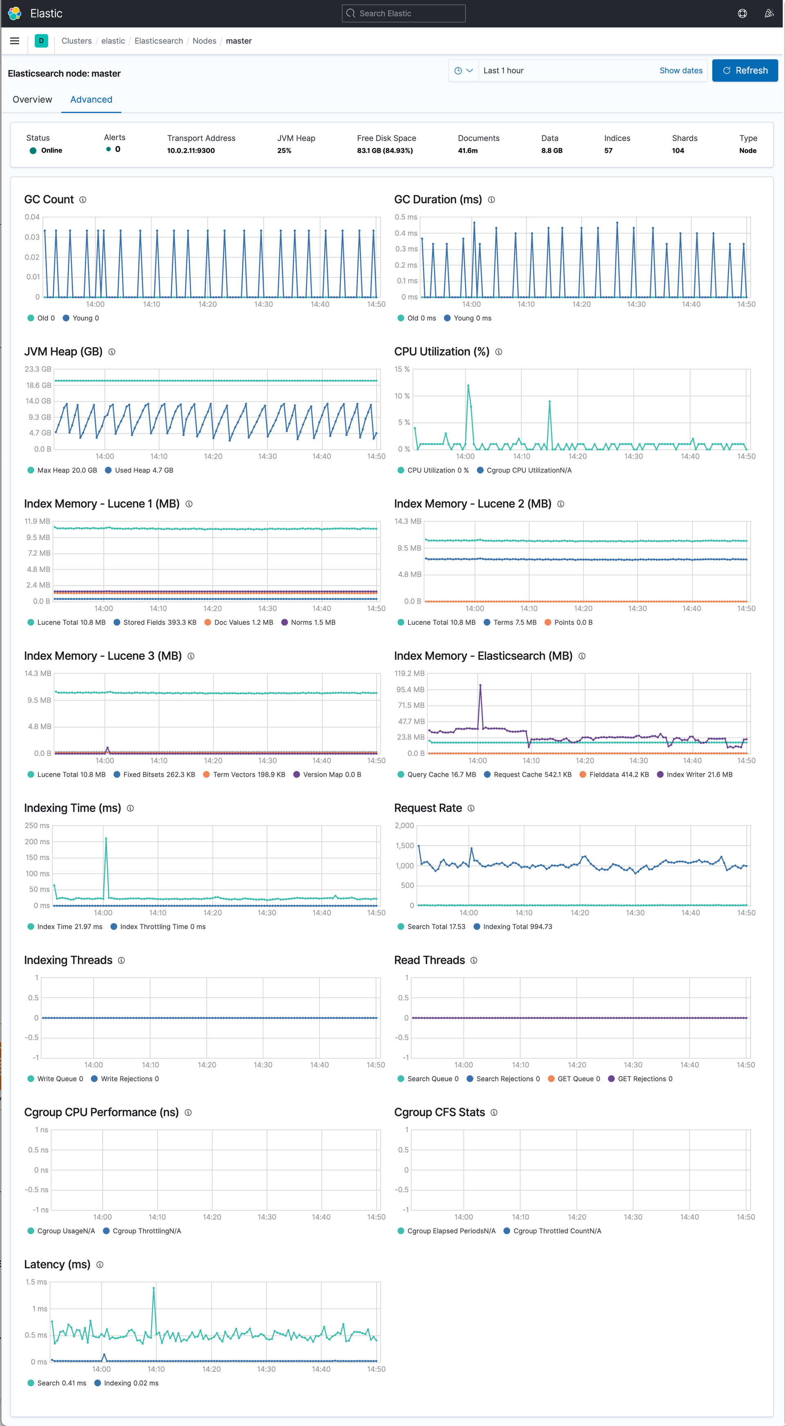Click the Elastic logo icon
This screenshot has width=785, height=1426.
coord(14,13)
